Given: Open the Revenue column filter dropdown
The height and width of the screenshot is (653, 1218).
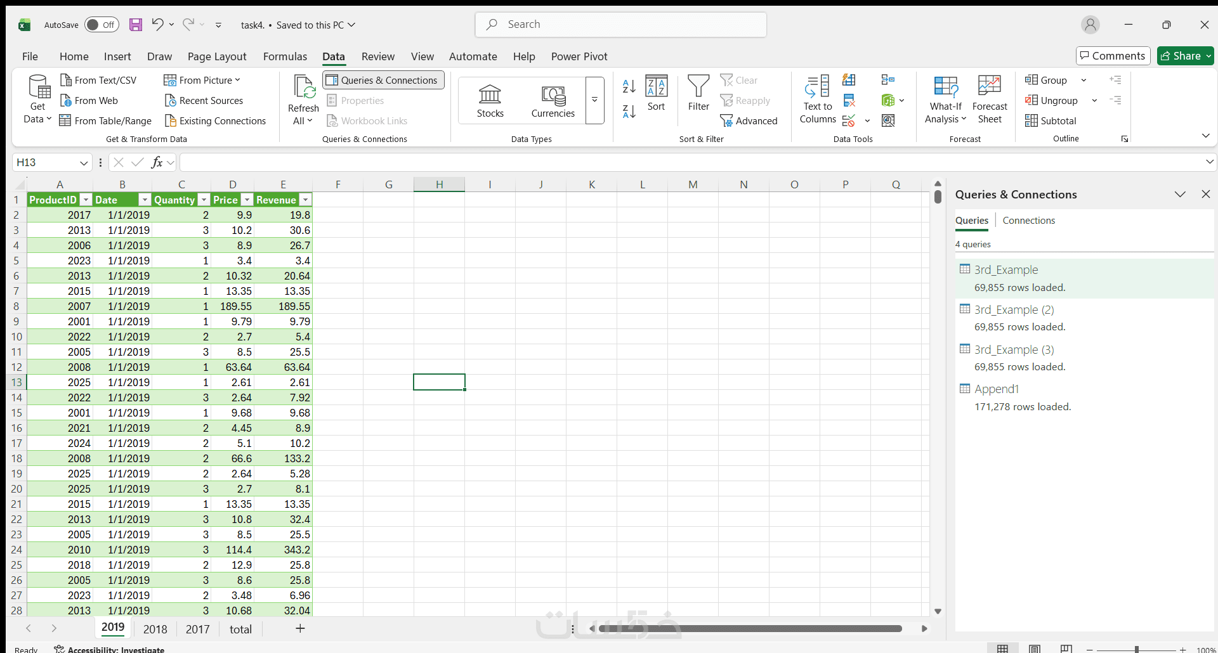Looking at the screenshot, I should (305, 200).
